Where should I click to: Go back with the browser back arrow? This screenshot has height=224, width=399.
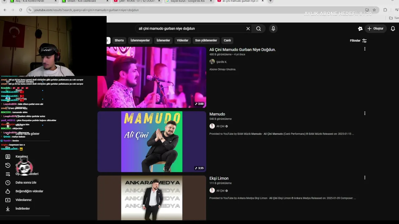[x=5, y=10]
